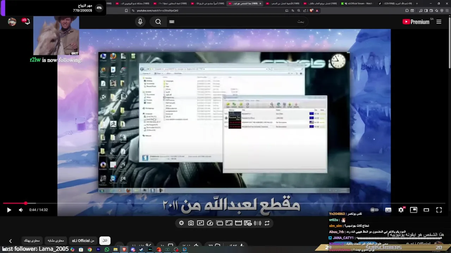Image resolution: width=451 pixels, height=253 pixels.
Task: Click the cinema clapperboard icon
Action: pos(239,223)
